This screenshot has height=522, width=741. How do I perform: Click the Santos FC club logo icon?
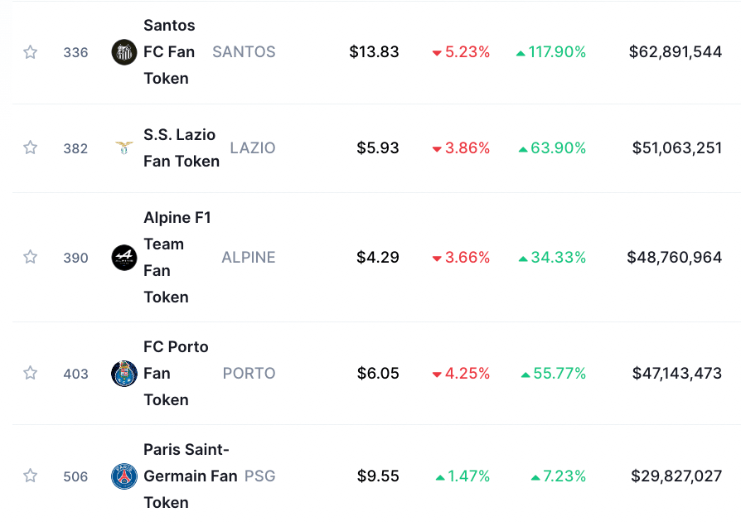pos(124,52)
